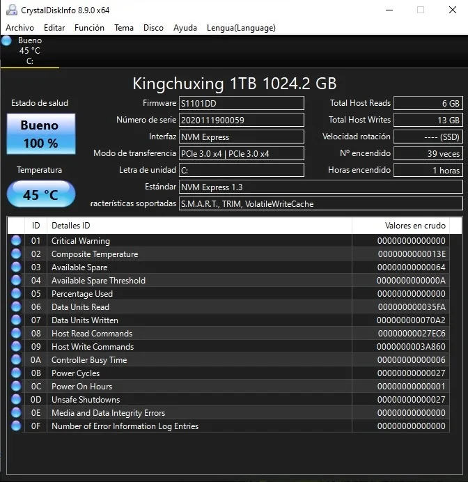Click the Valores en crudo column header

(x=400, y=226)
